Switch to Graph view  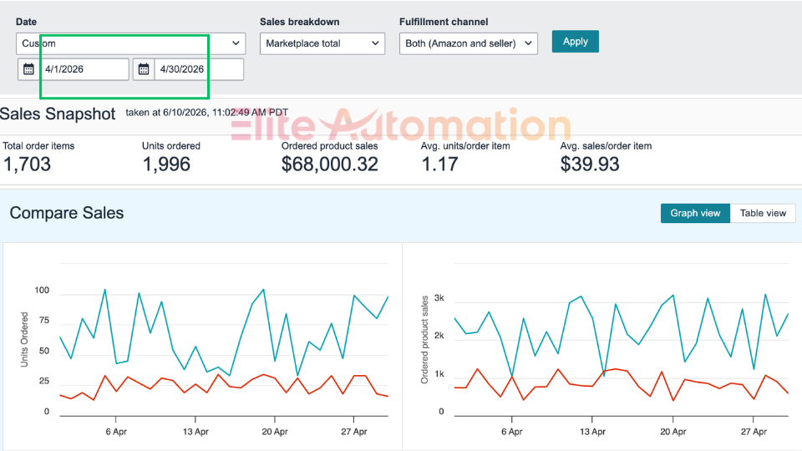695,213
